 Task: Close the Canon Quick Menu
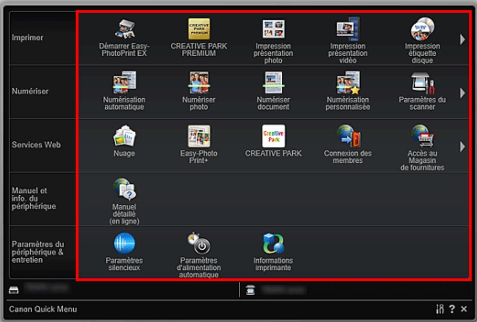coord(464,309)
